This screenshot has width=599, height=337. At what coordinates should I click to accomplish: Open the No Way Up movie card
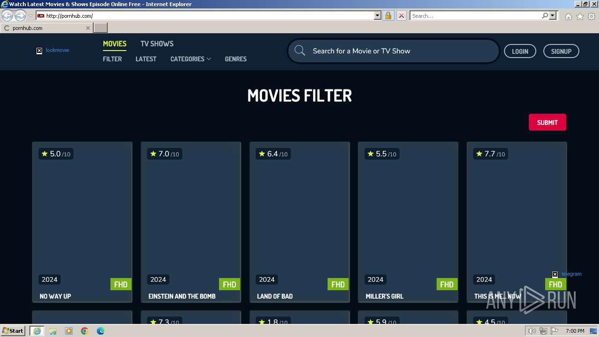(82, 222)
